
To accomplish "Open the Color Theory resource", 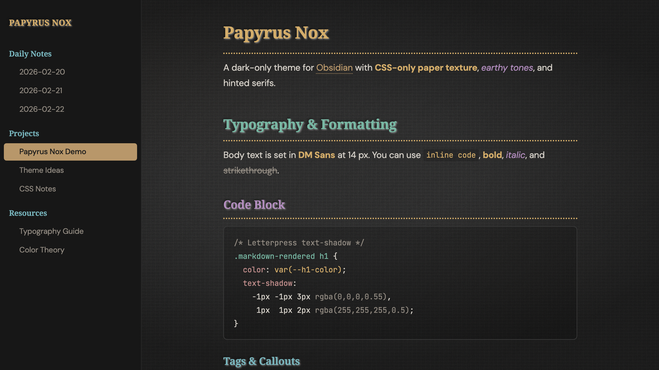I will [x=42, y=250].
